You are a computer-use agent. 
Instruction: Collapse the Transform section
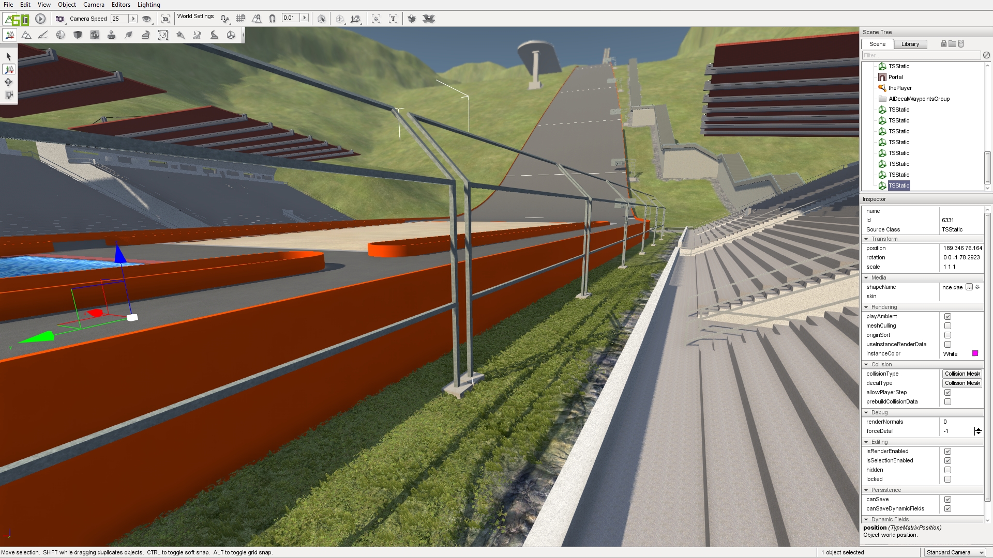[866, 239]
